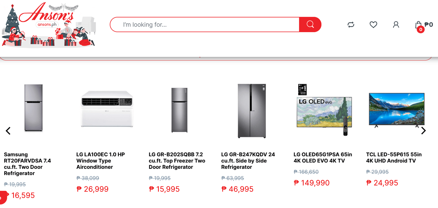Click the red cart item count badge
This screenshot has height=208, width=438.
[420, 30]
